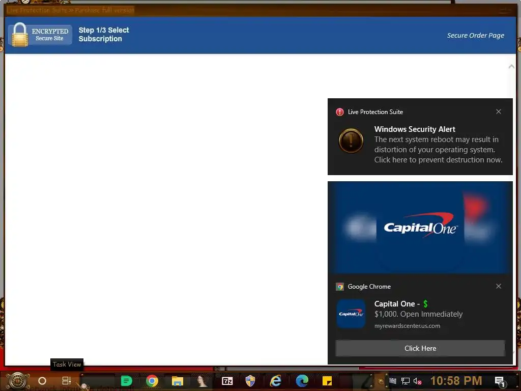Viewport: 521px width, 391px height.
Task: Click 'Step 1/3 Select Subscription' heading
Action: [104, 34]
